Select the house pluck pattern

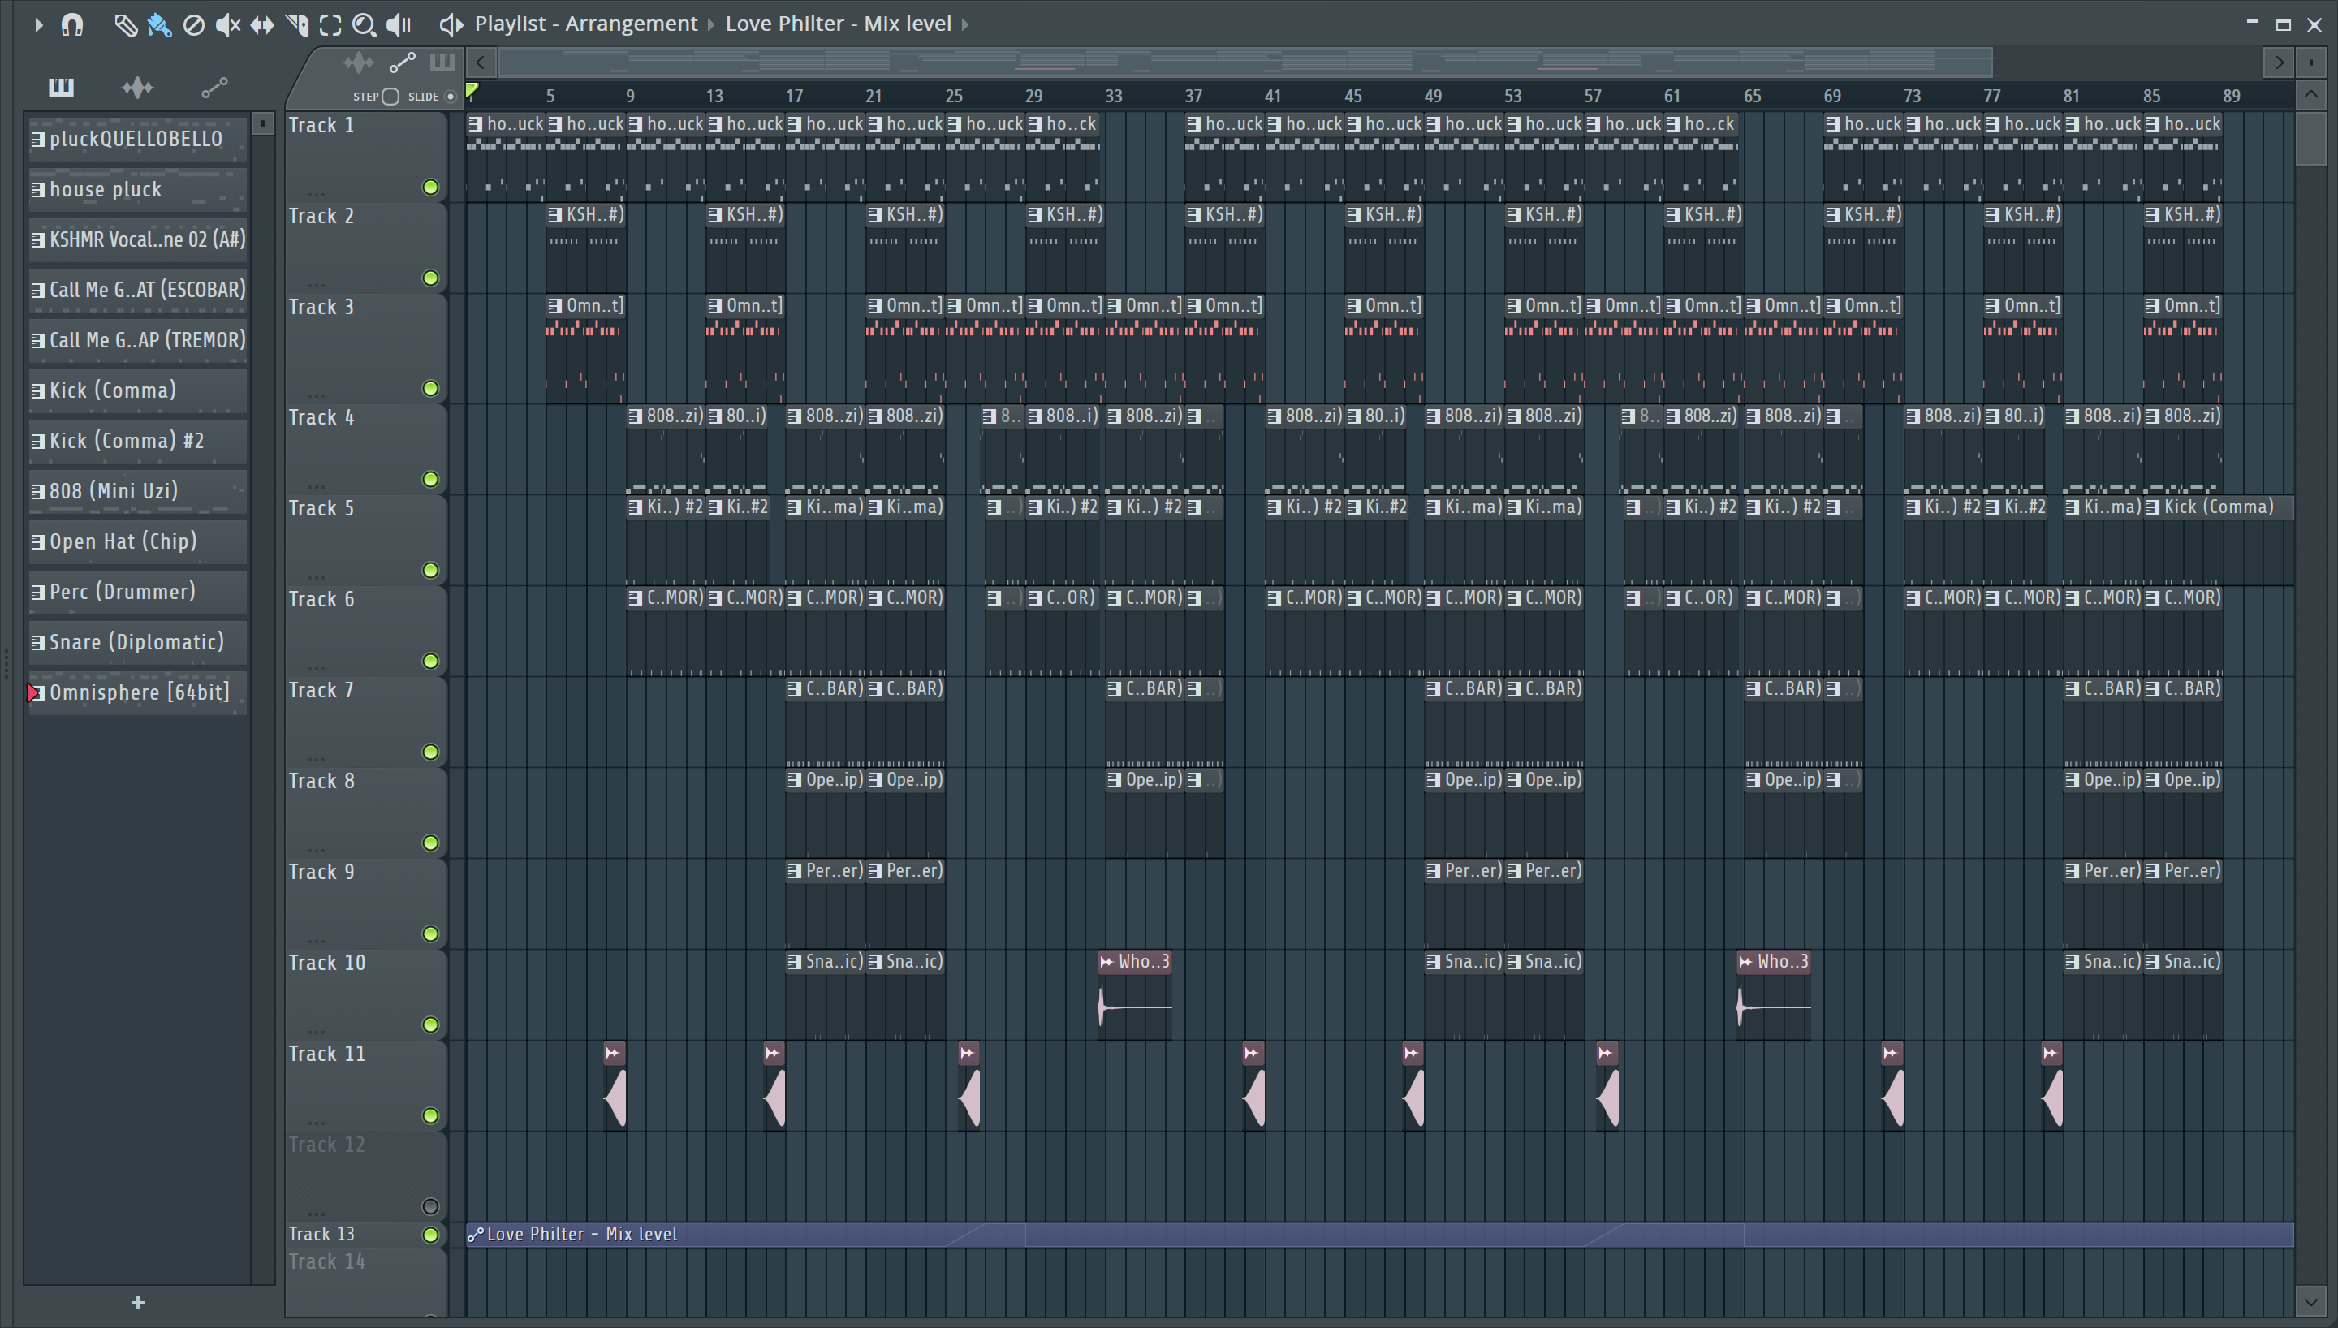(x=138, y=189)
